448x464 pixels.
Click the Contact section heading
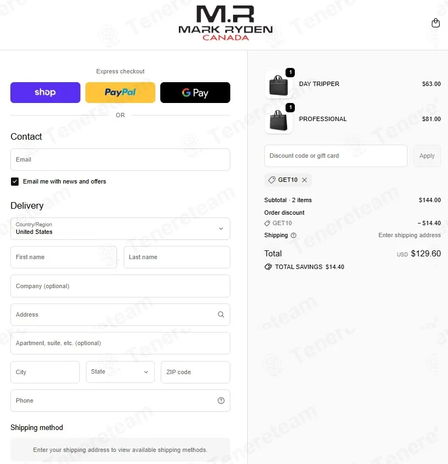(26, 137)
